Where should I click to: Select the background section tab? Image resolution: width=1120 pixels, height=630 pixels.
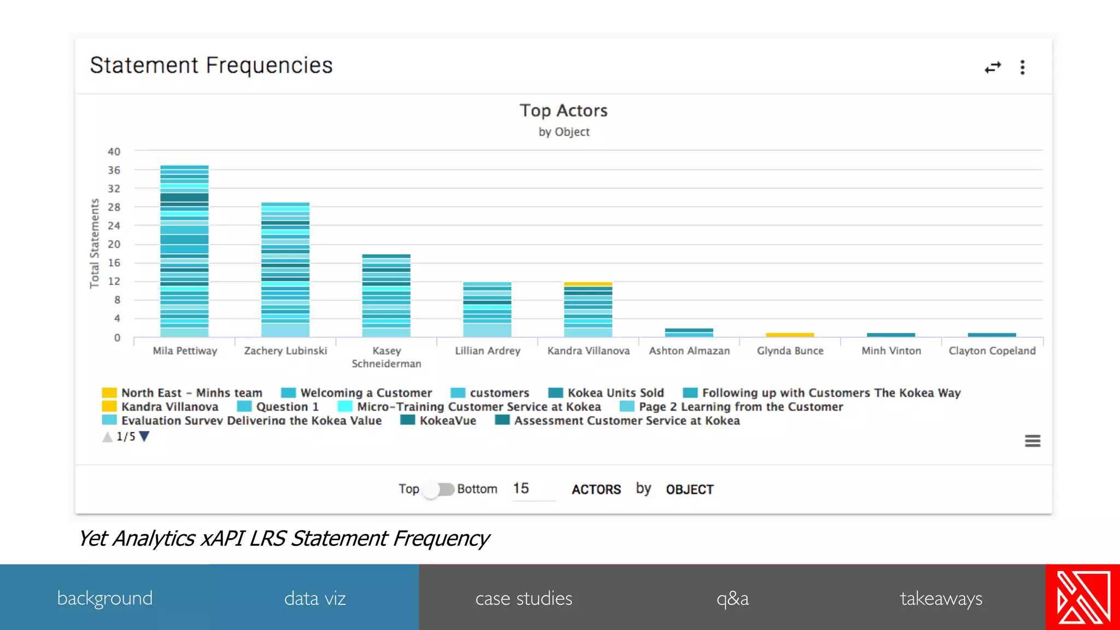tap(104, 598)
